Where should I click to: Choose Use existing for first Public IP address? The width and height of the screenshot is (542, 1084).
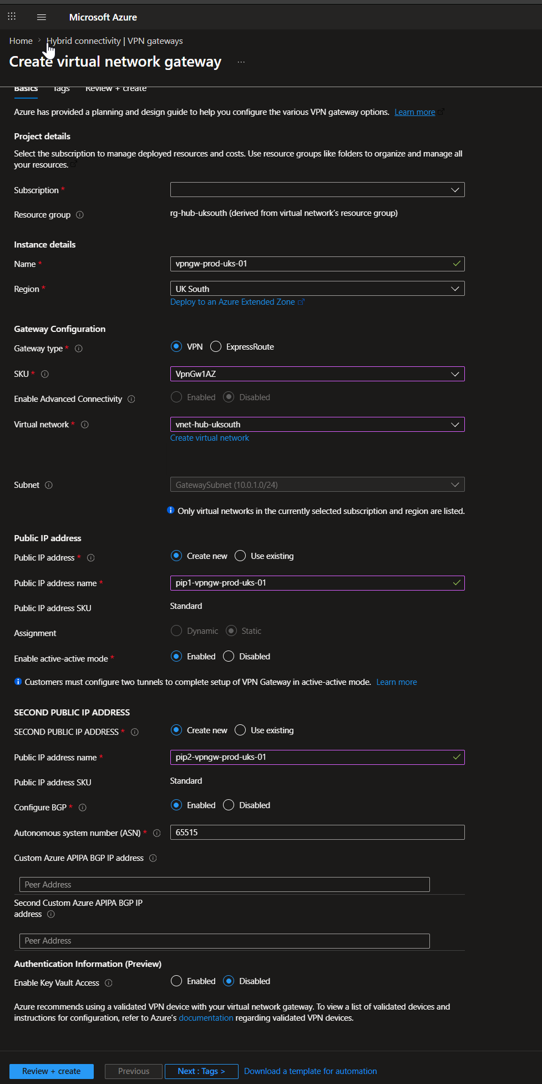(240, 556)
